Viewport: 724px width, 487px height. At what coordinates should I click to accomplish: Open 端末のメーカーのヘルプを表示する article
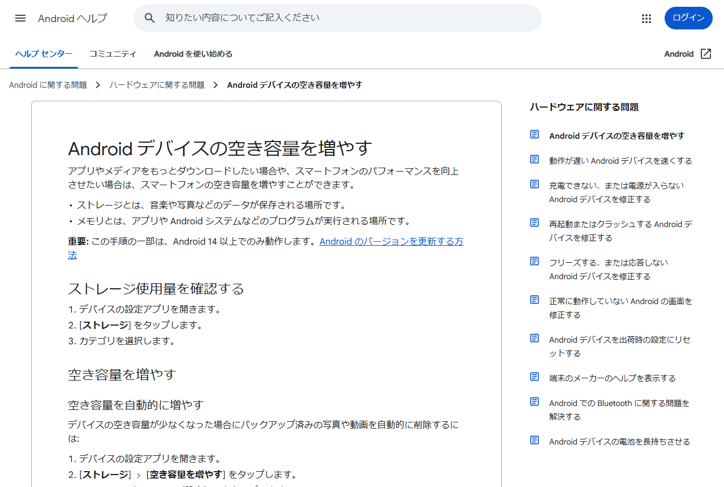[613, 378]
